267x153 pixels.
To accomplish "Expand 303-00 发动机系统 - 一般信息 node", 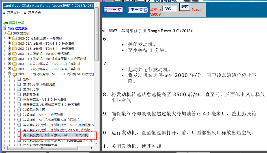I will (10, 38).
